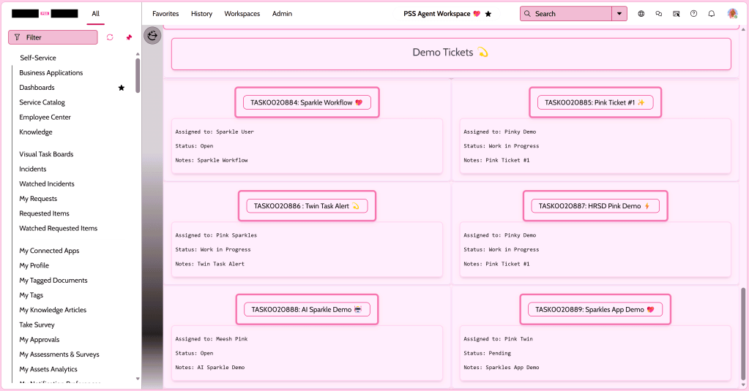Show notifications via the bell icon
The height and width of the screenshot is (391, 749).
point(711,14)
